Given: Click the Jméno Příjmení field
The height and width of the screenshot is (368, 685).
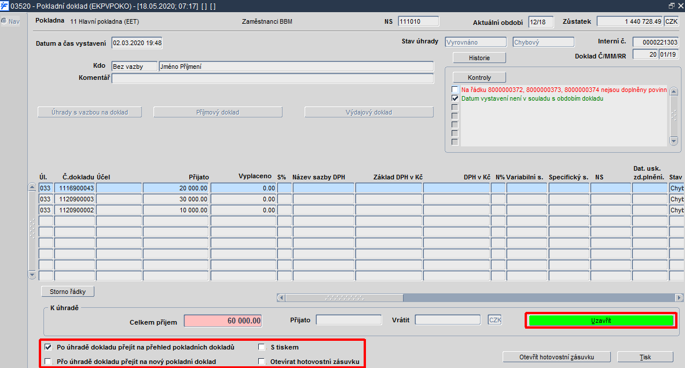Looking at the screenshot, I should pos(296,67).
